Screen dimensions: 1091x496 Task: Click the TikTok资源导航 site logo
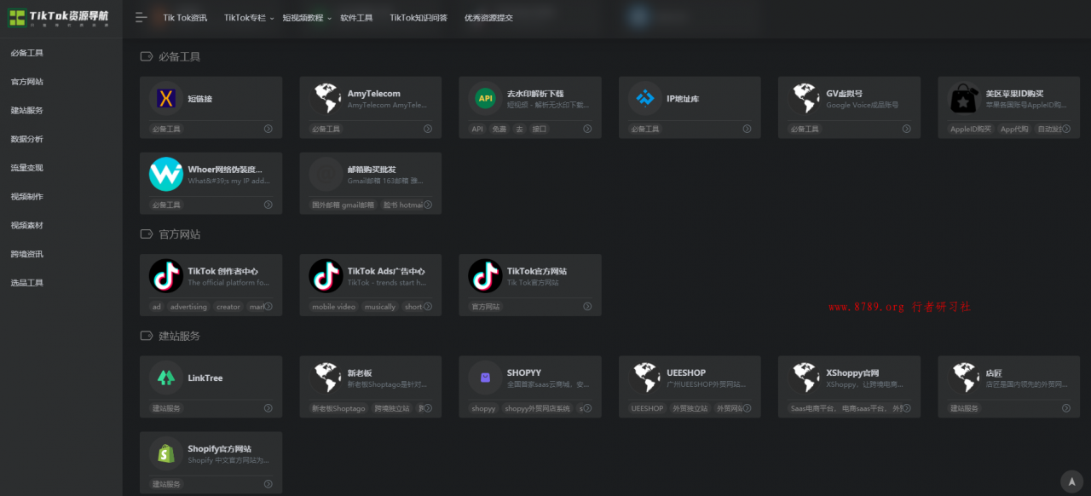pyautogui.click(x=59, y=18)
